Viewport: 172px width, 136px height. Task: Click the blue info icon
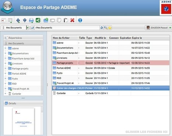click(80, 20)
